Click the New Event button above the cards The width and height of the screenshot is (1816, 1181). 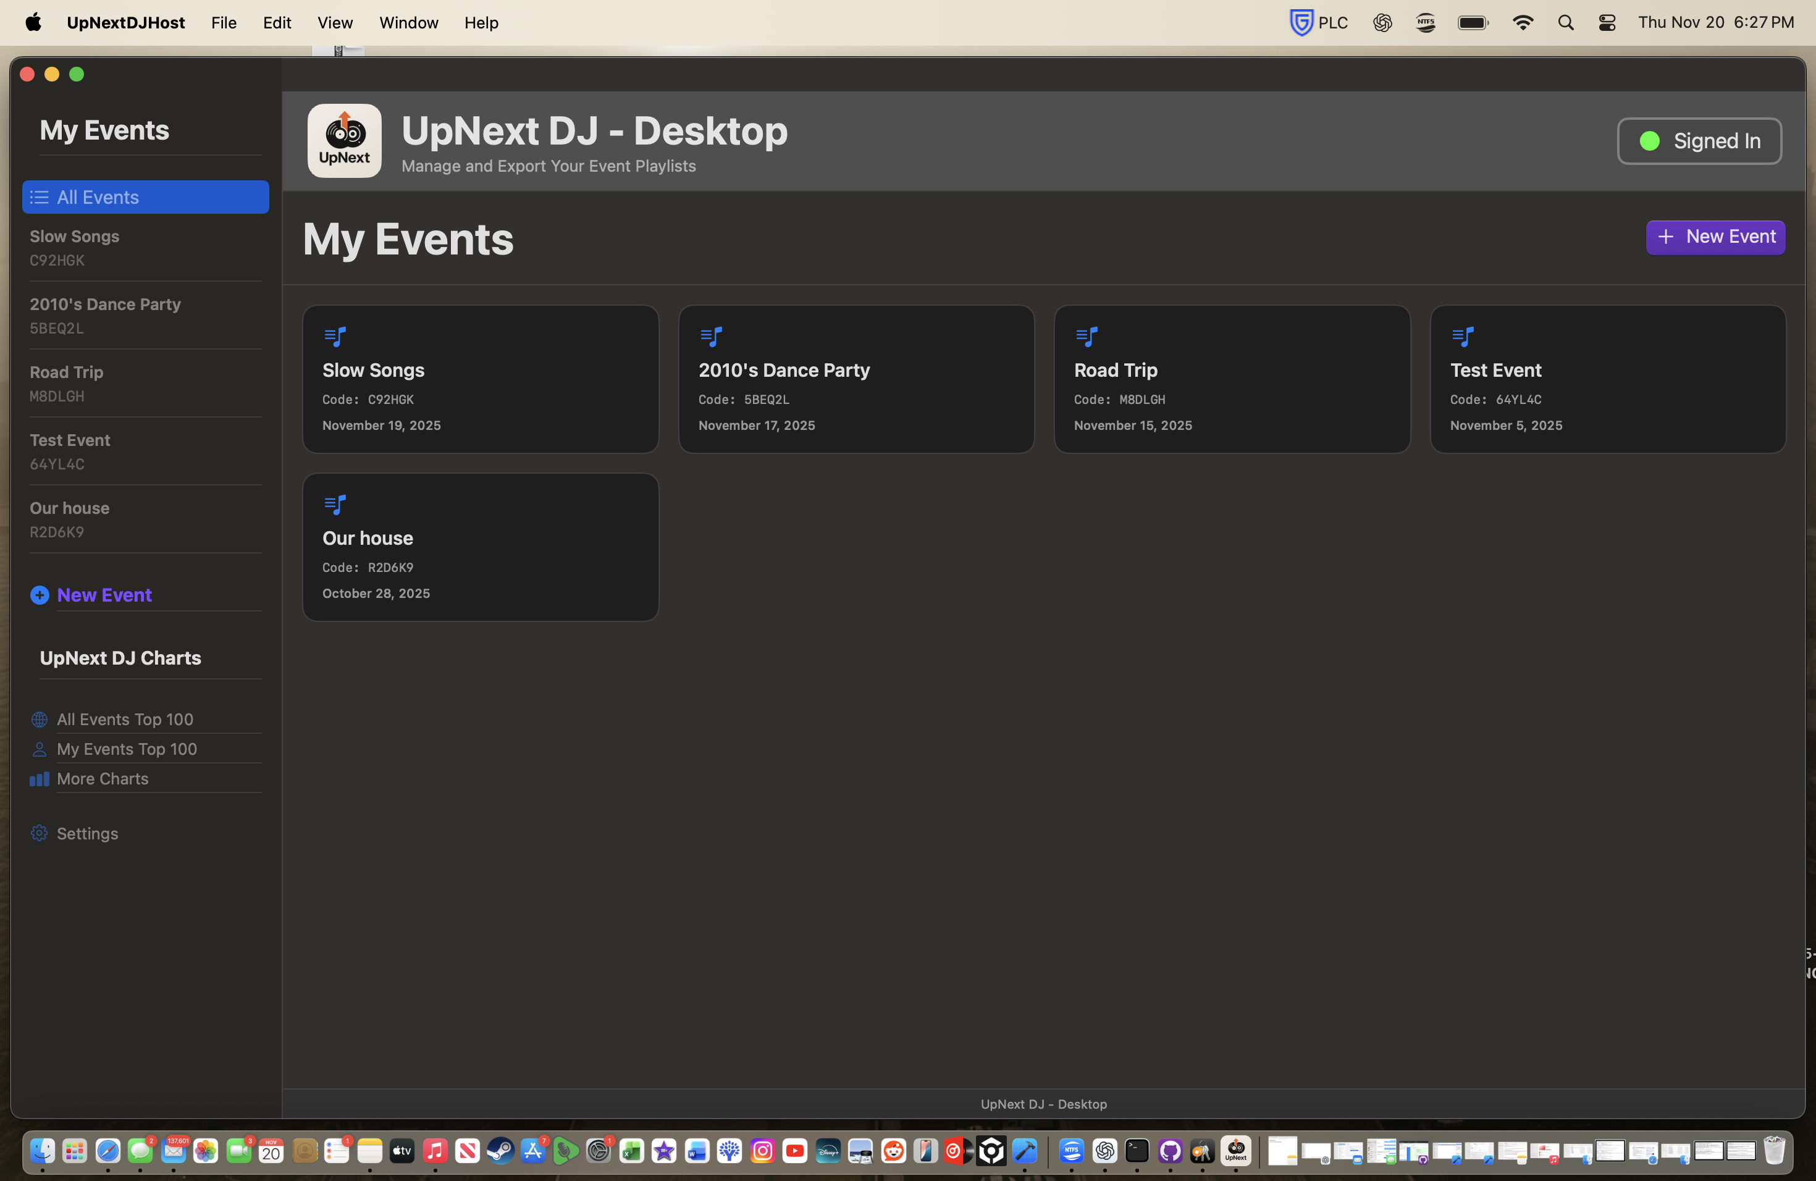[x=1715, y=237]
